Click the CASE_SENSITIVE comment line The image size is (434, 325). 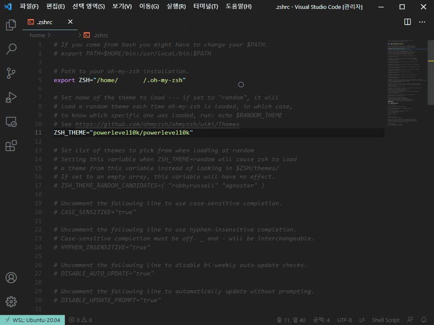coord(95,212)
